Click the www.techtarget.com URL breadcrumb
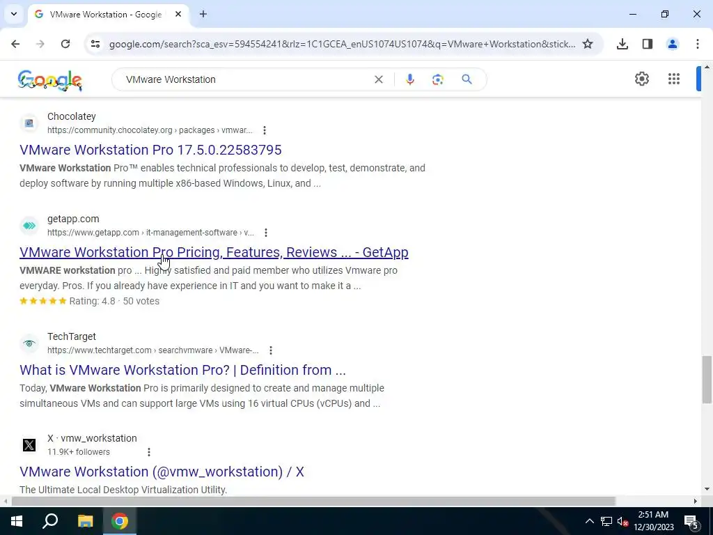The image size is (713, 535). click(x=152, y=350)
